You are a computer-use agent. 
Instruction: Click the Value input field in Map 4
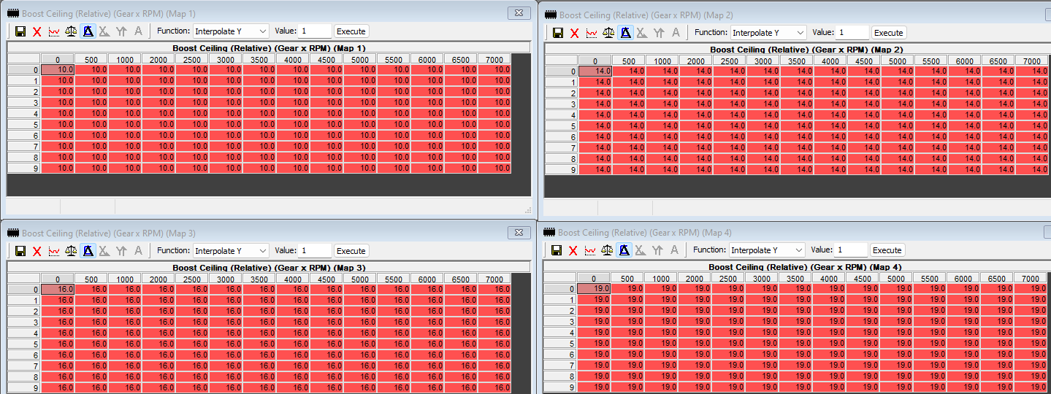(x=851, y=250)
